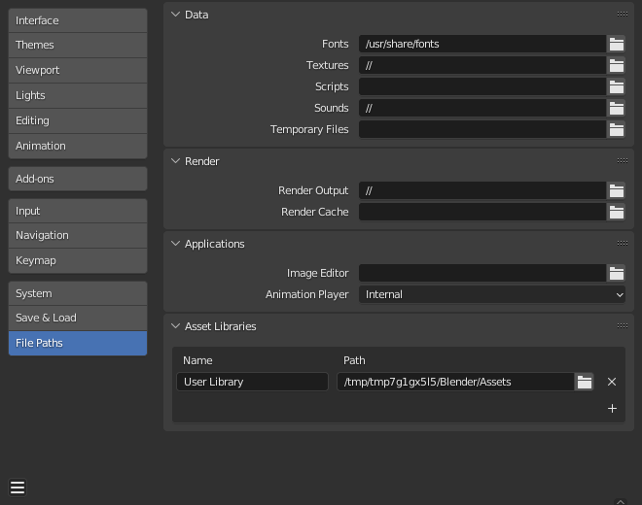Viewport: 642px width, 505px height.
Task: Click the User Library name field
Action: (252, 382)
